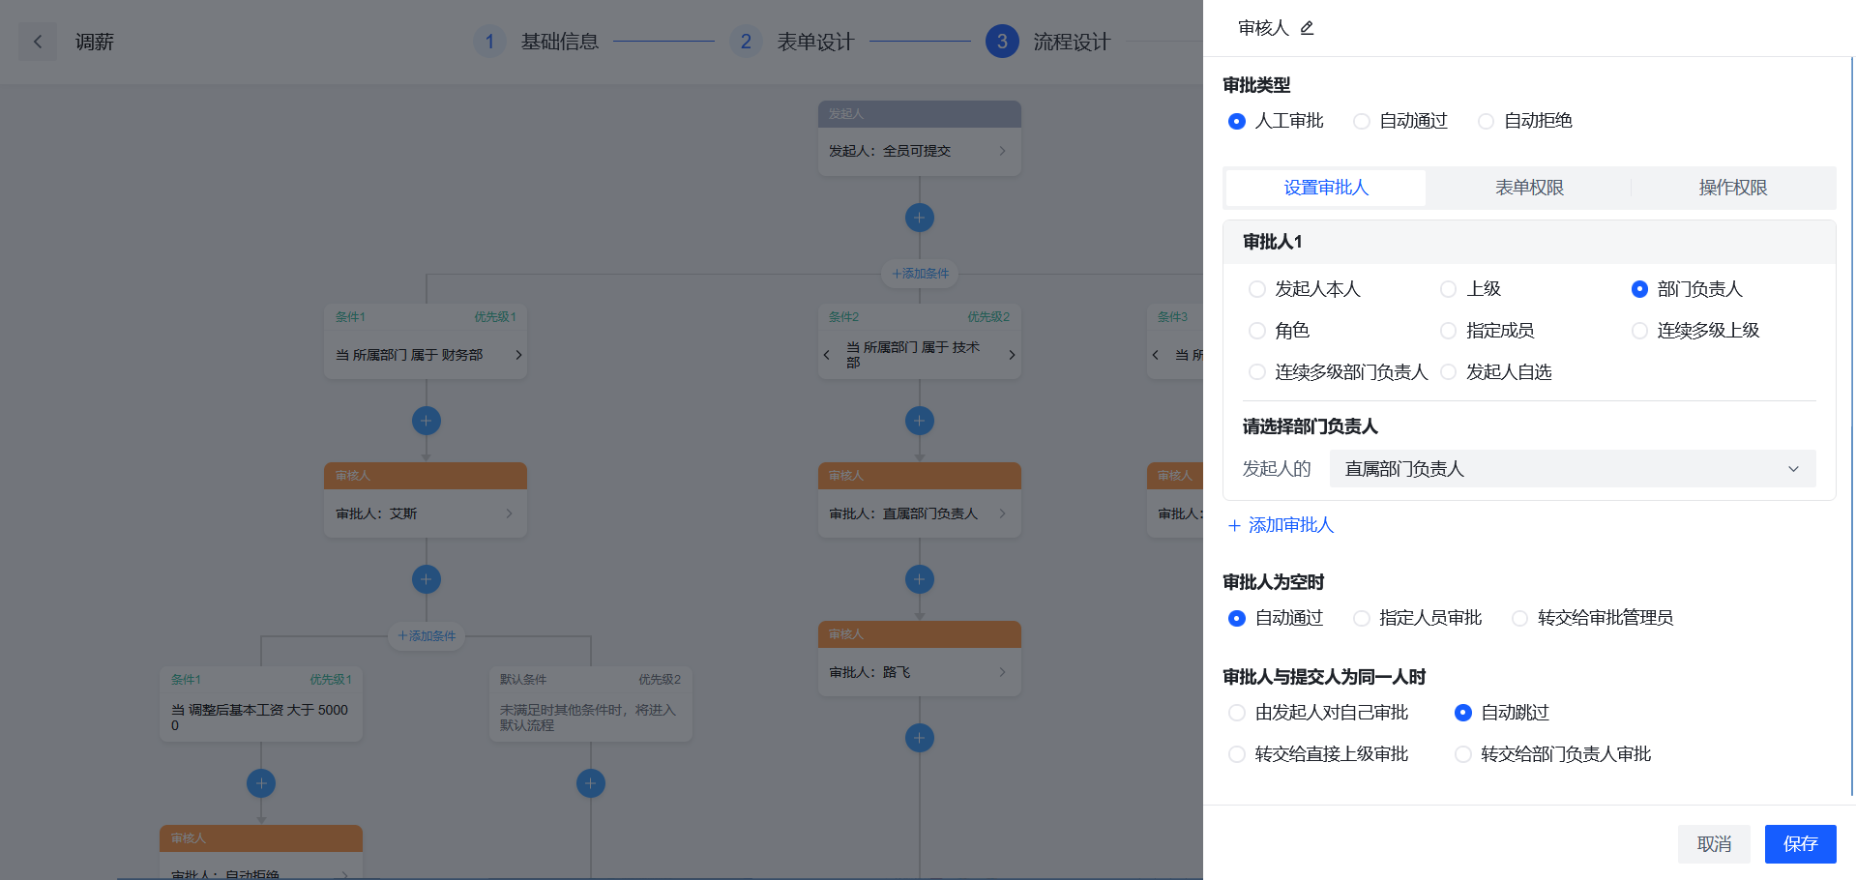1856x880 pixels.
Task: Select 人工审批 approval type
Action: [1275, 121]
